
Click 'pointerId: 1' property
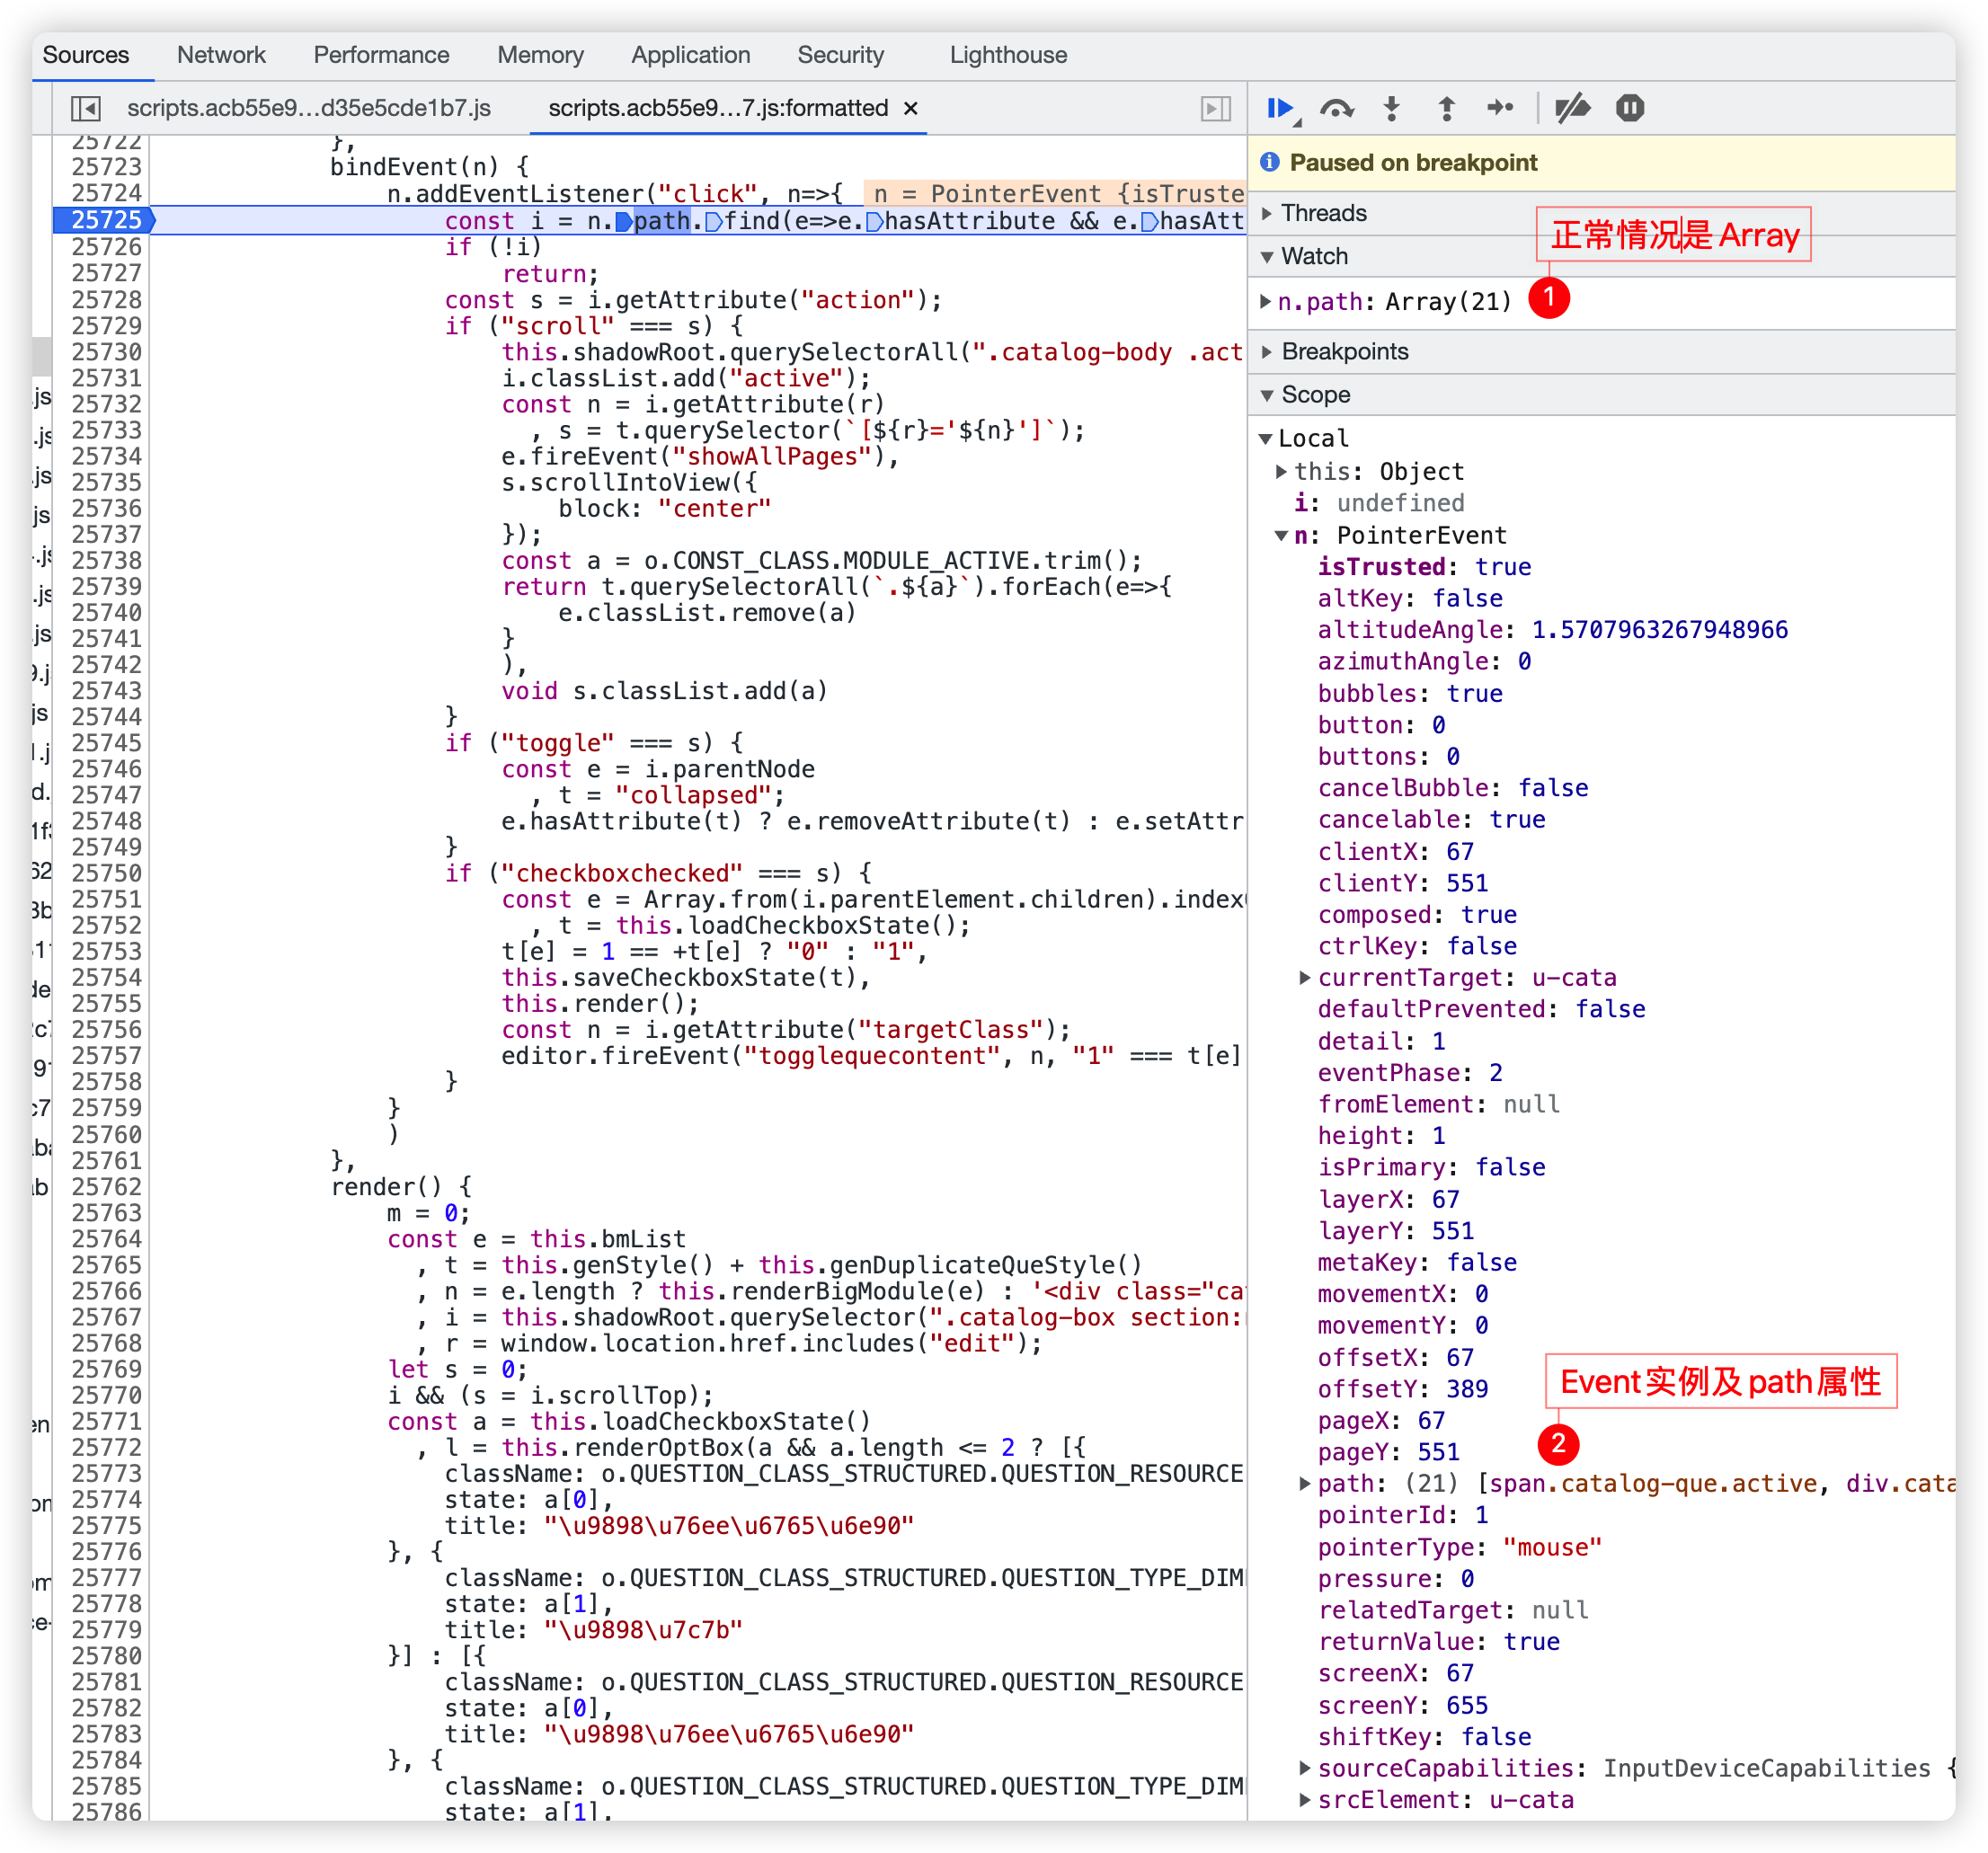pyautogui.click(x=1402, y=1515)
